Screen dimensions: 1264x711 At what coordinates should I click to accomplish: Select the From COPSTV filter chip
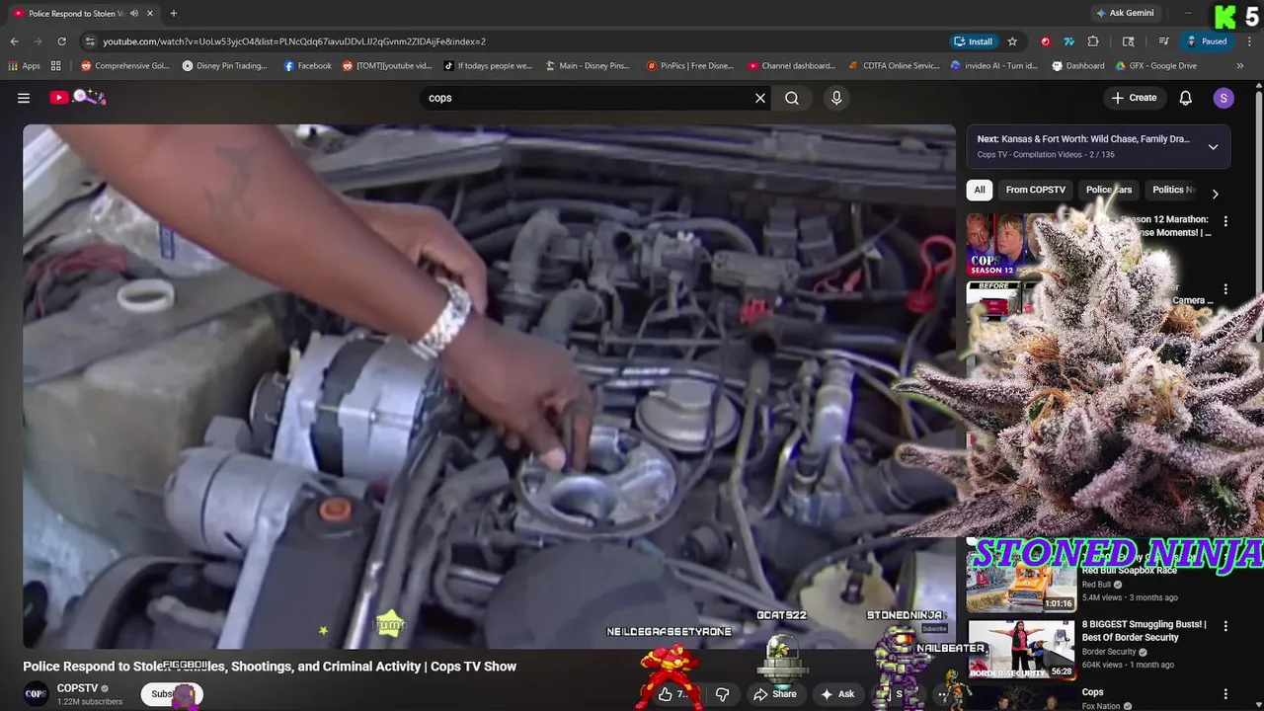pos(1035,190)
